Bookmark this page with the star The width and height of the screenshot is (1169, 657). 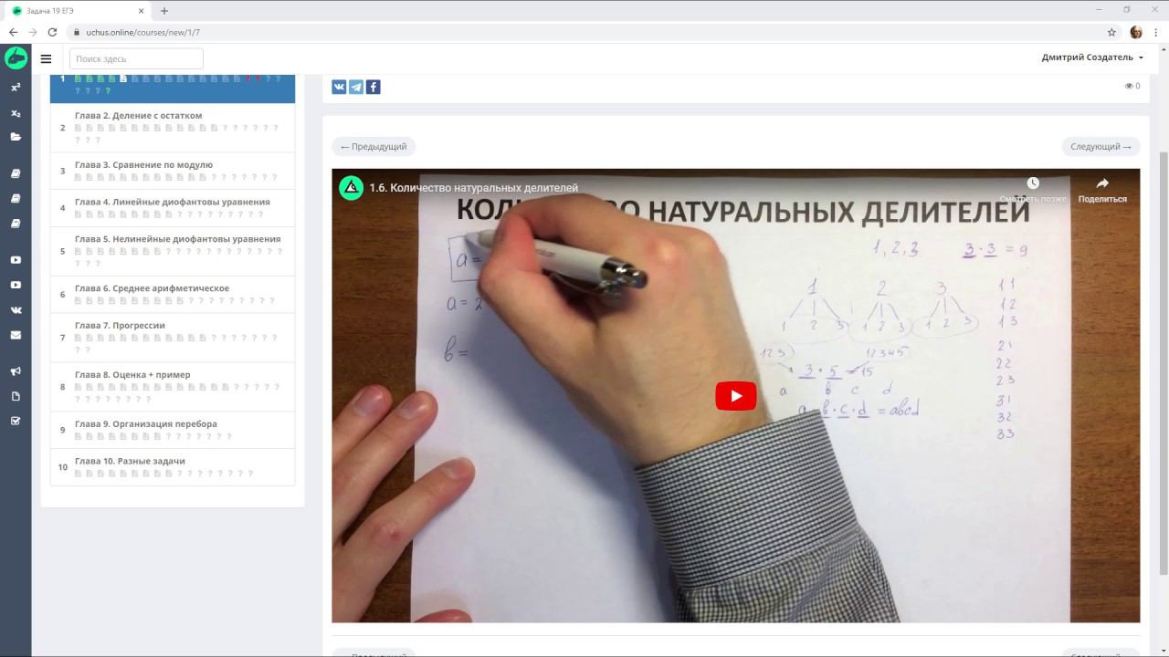click(x=1111, y=32)
